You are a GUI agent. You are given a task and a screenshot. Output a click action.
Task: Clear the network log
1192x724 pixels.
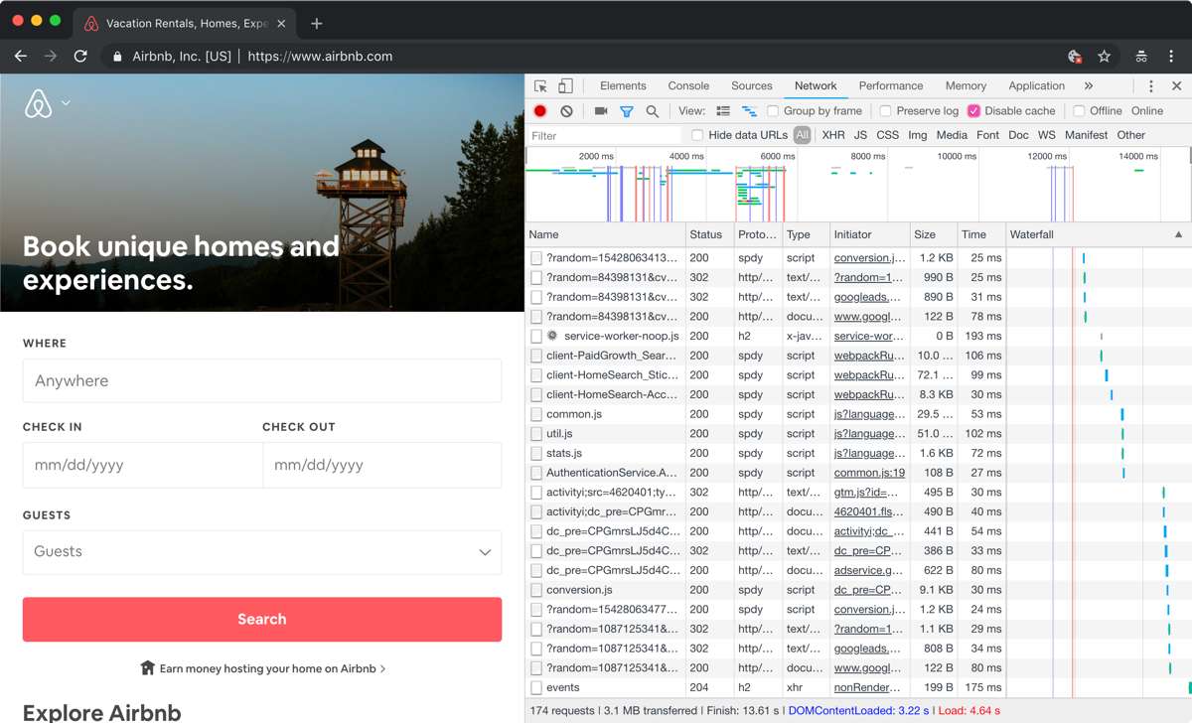tap(566, 111)
